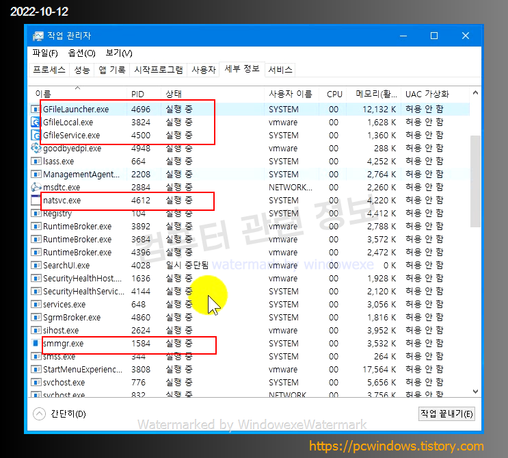Viewport: 508px width, 458px height.
Task: Select the natsvc.exe process name
Action: pos(62,201)
